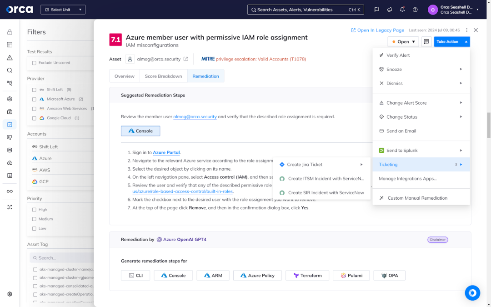491x307 pixels.
Task: Open the Shift Left infinity sidebar icon
Action: point(10,191)
